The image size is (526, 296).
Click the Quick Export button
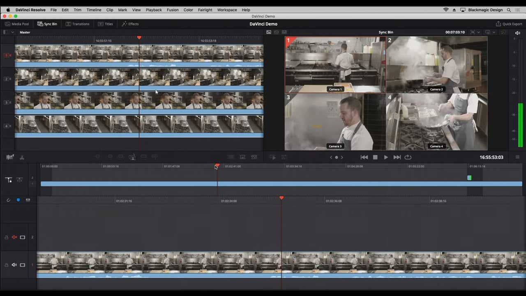509,24
